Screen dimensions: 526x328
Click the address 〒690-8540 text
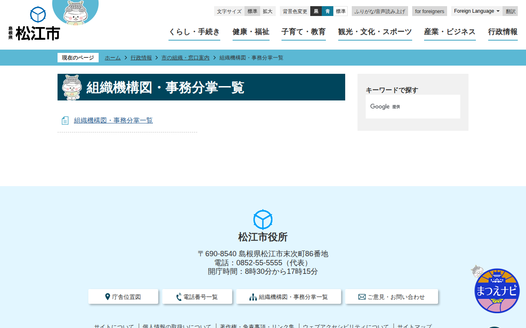pos(263,254)
